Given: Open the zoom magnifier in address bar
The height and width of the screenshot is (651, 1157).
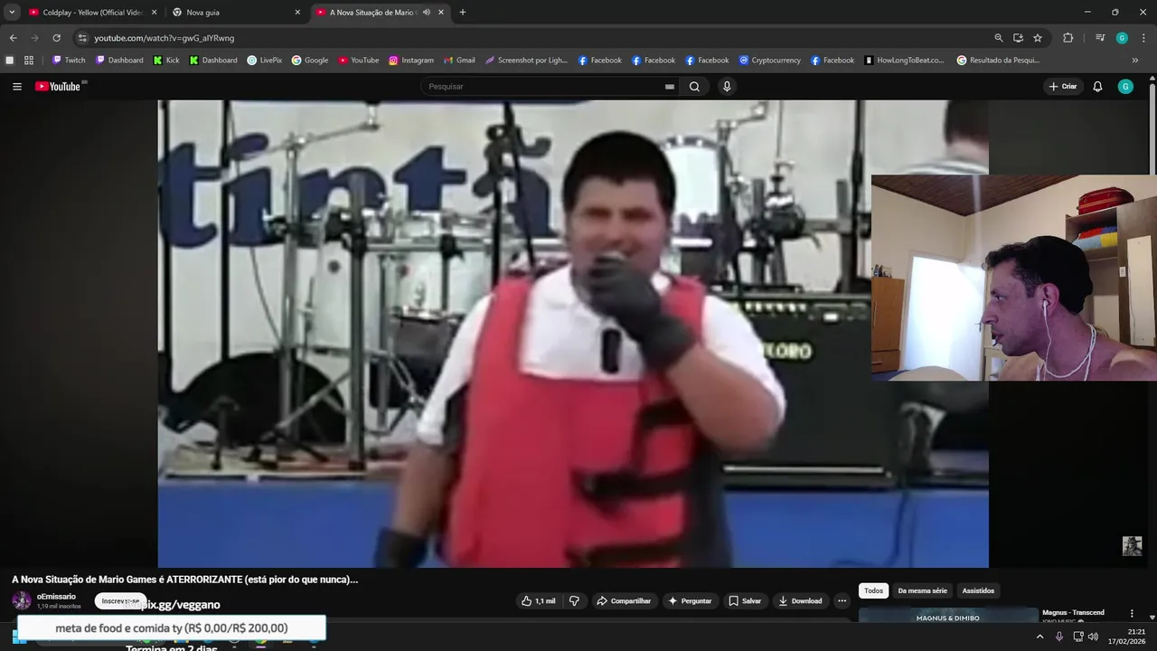Looking at the screenshot, I should [998, 38].
